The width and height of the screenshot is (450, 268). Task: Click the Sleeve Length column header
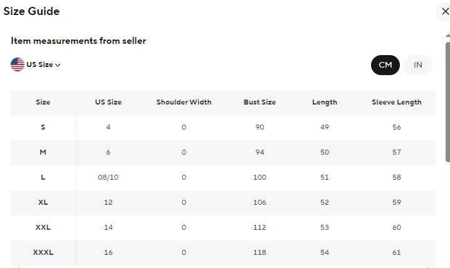click(396, 102)
